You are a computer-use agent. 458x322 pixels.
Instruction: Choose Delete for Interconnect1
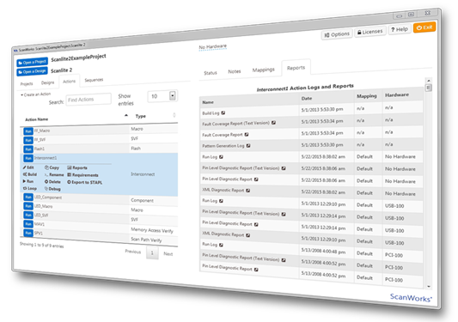tap(52, 181)
